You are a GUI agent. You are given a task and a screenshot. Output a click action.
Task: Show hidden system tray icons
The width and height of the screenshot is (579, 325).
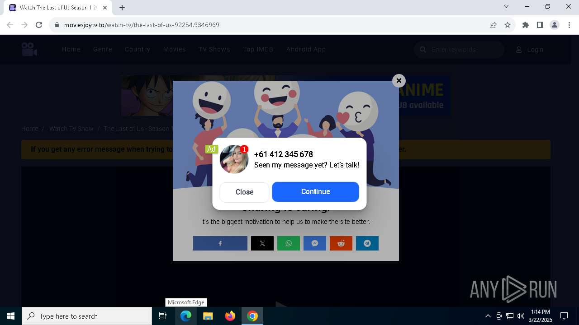488,316
